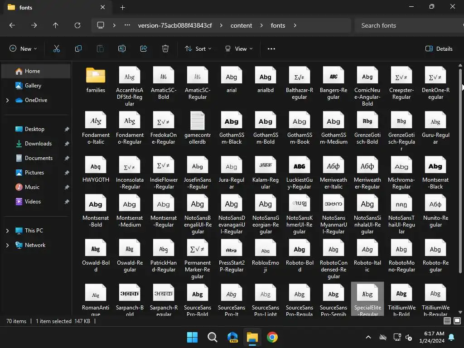This screenshot has width=464, height=348.
Task: Open the View dropdown menu
Action: 239,49
